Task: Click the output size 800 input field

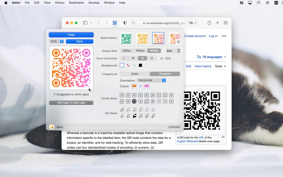Action: pyautogui.click(x=171, y=51)
